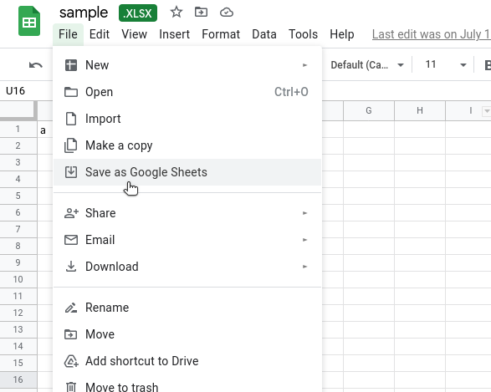Click the sample document title
This screenshot has height=392, width=491.
click(x=84, y=13)
